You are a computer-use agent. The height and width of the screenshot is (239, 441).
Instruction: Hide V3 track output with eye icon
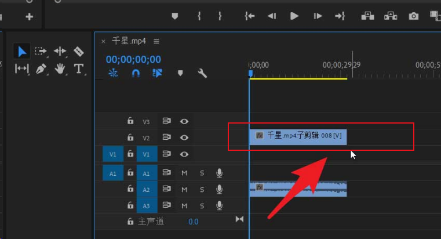(184, 121)
